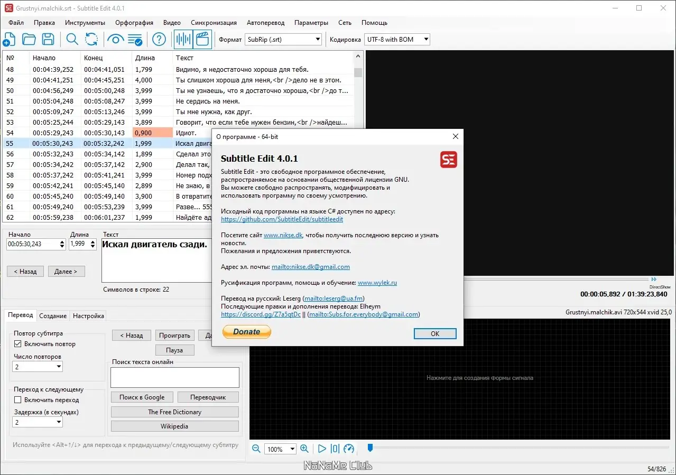Open the waveform zoom 100% dropdown
Viewport: 676px width, 475px height.
point(280,449)
